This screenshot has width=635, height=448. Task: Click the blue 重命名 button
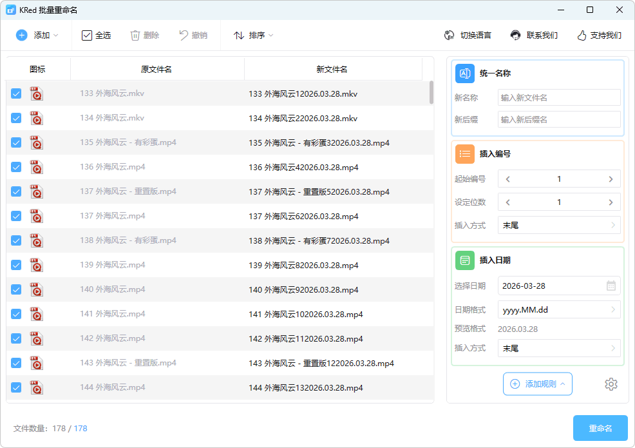(600, 428)
